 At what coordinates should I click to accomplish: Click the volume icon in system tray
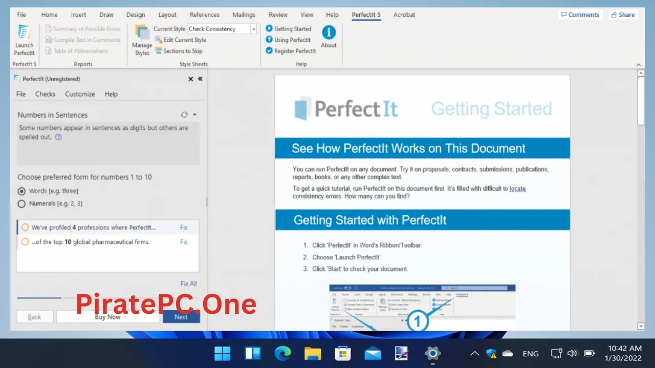click(x=573, y=353)
